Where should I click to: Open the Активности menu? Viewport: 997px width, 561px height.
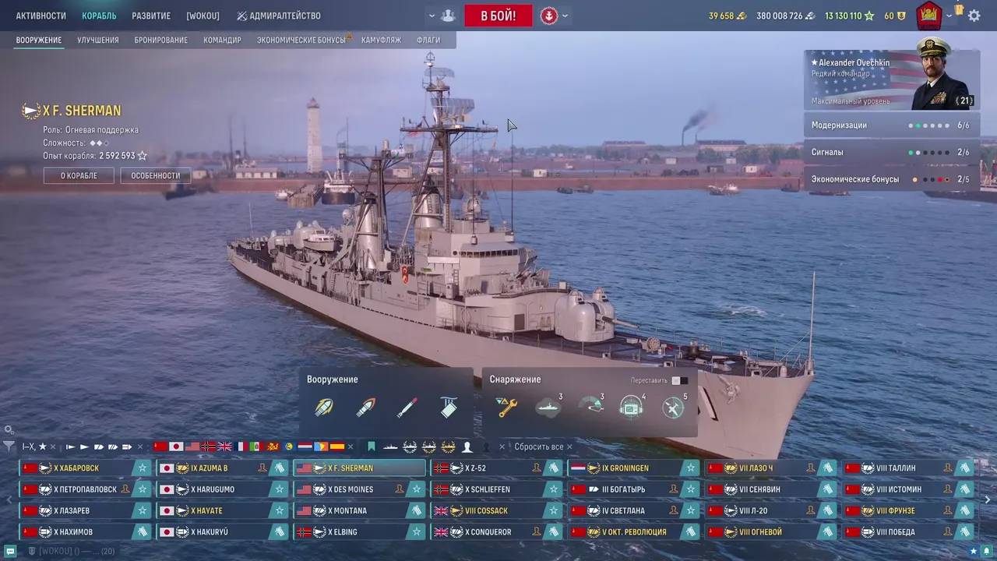(x=41, y=16)
